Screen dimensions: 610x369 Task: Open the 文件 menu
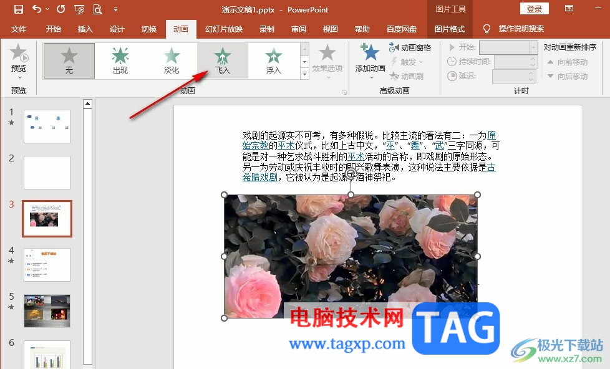click(x=19, y=29)
